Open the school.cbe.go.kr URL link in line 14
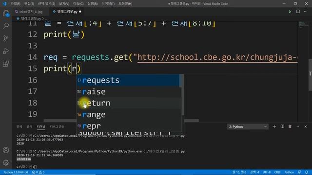 [x=217, y=57]
